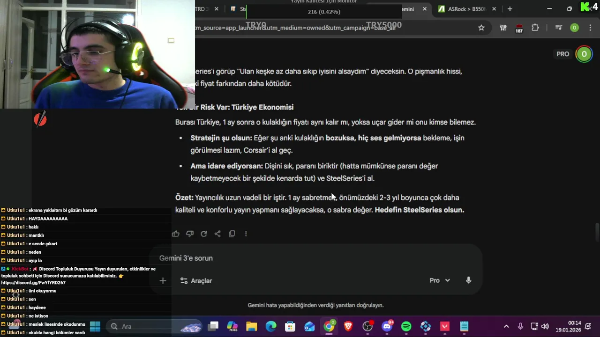Image resolution: width=600 pixels, height=337 pixels.
Task: Open the Discord invite link in chat
Action: coord(33,283)
